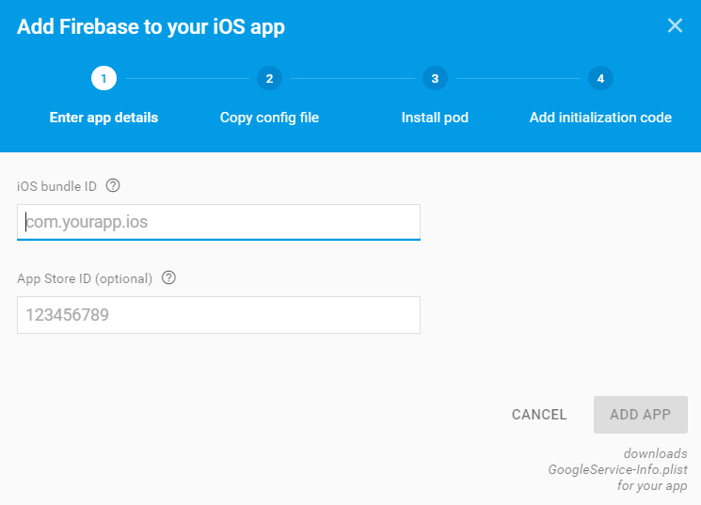The width and height of the screenshot is (701, 505).
Task: Jump to step 2 circle
Action: pos(269,78)
